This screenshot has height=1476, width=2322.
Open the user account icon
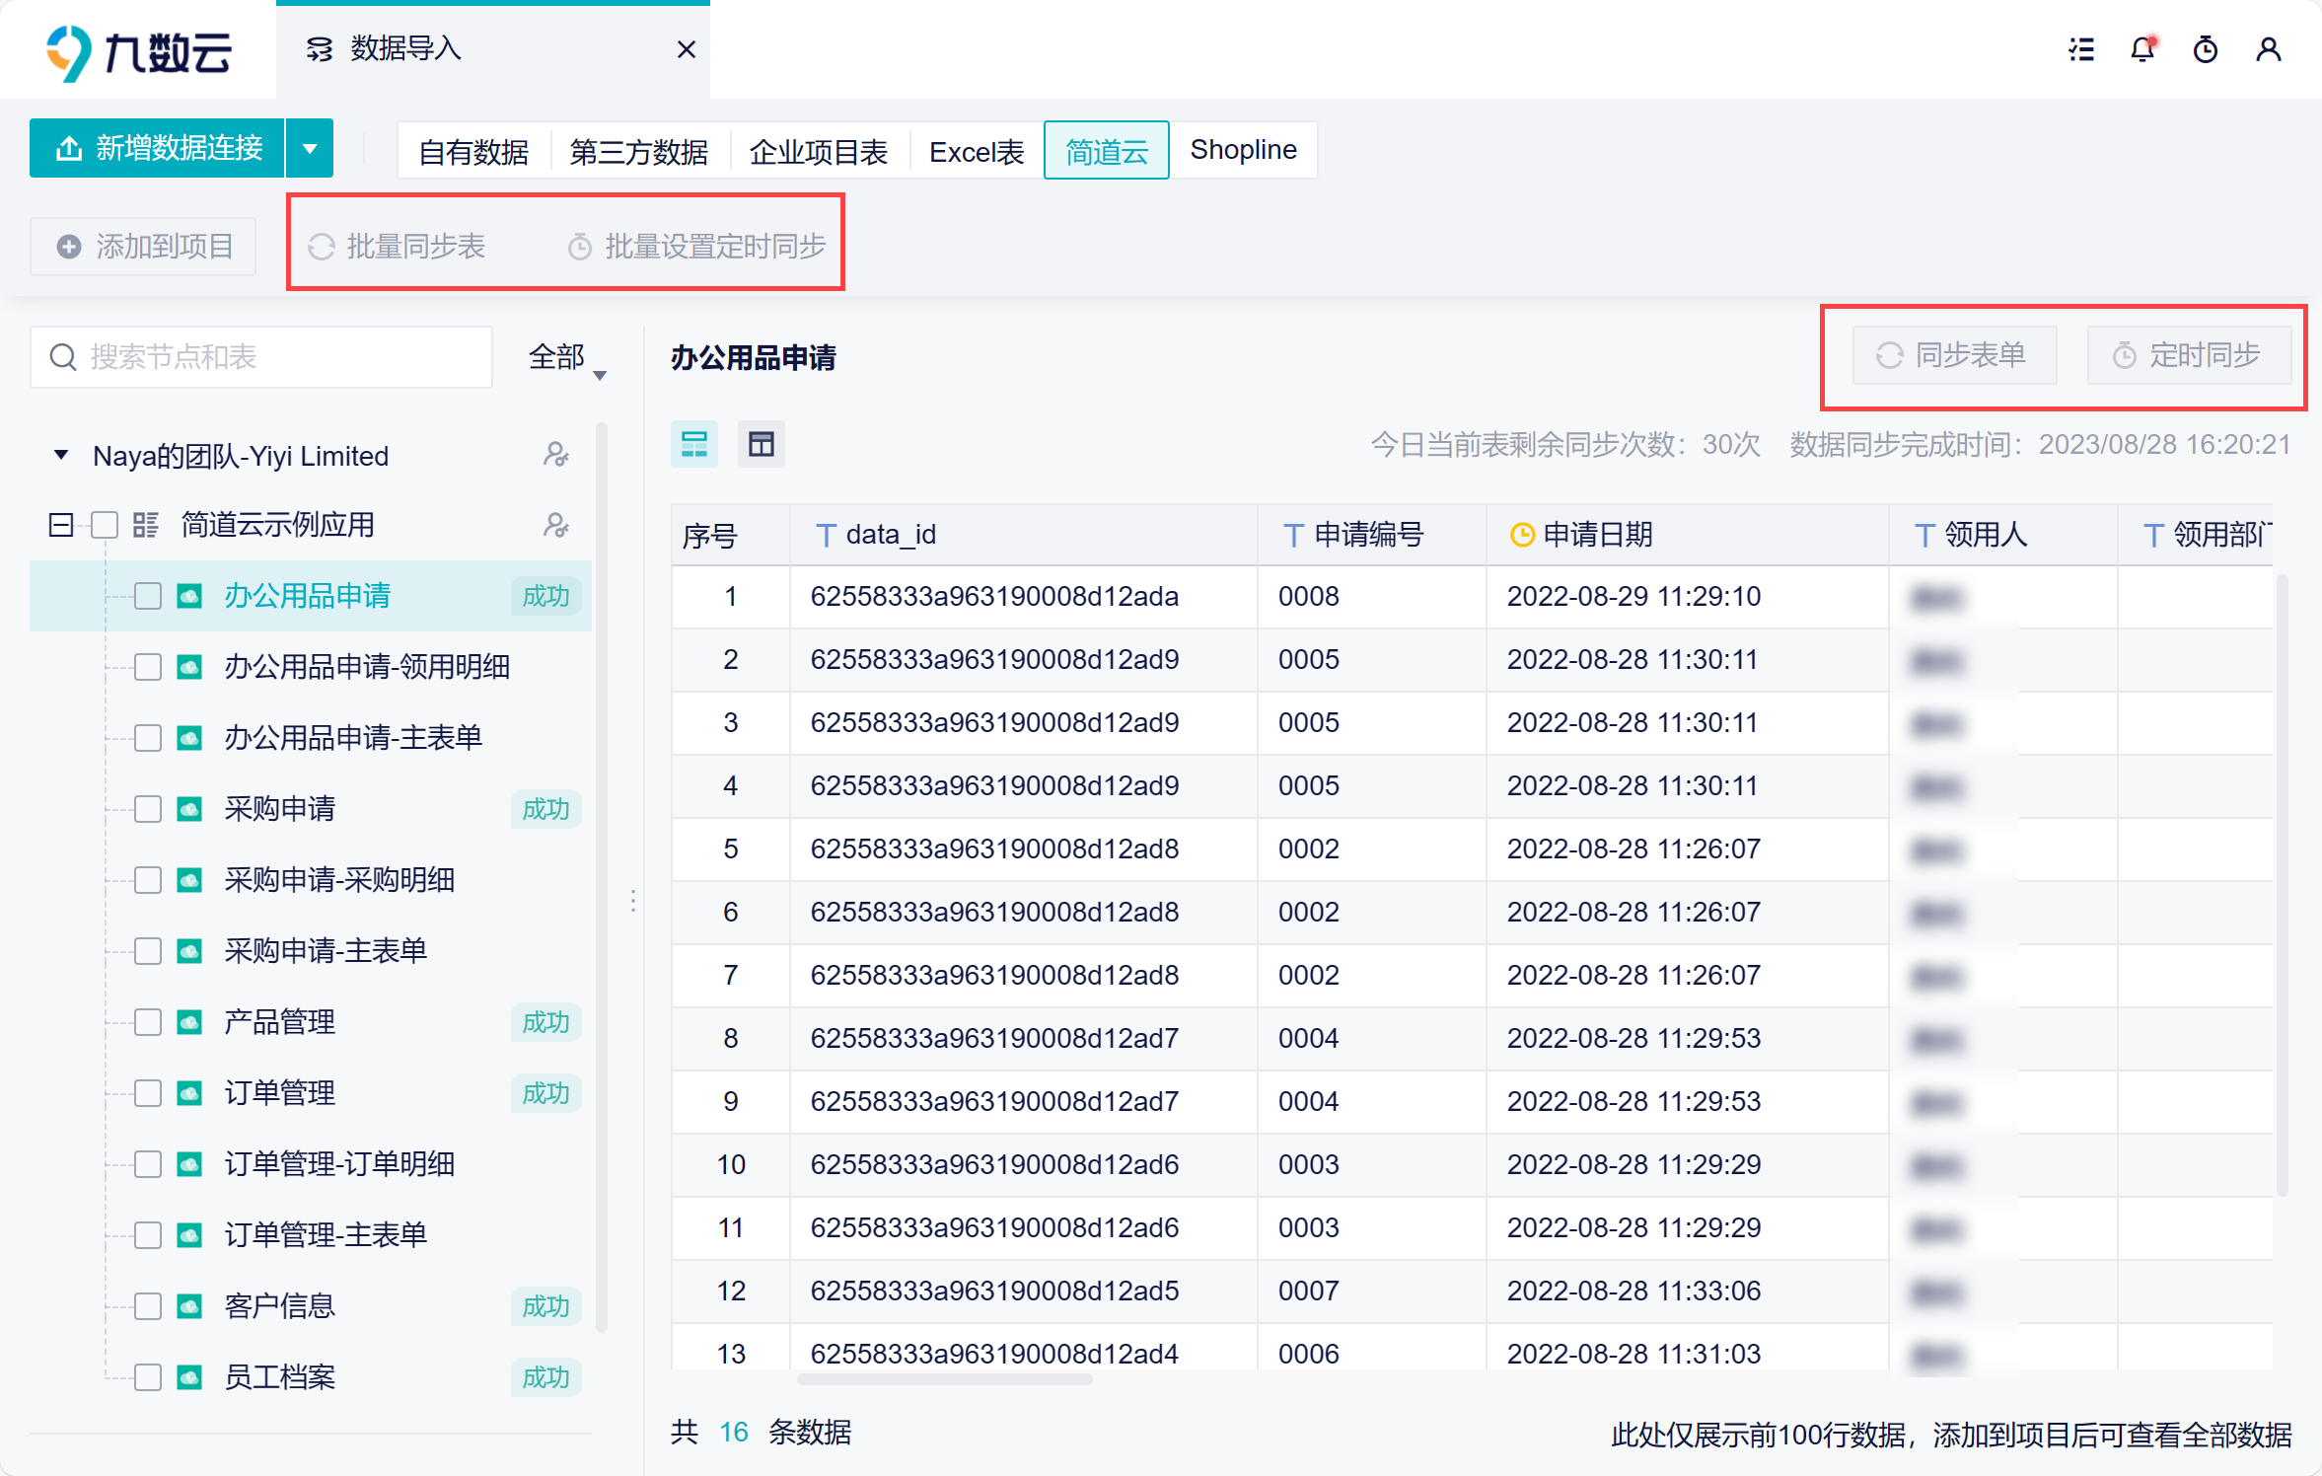[2268, 49]
